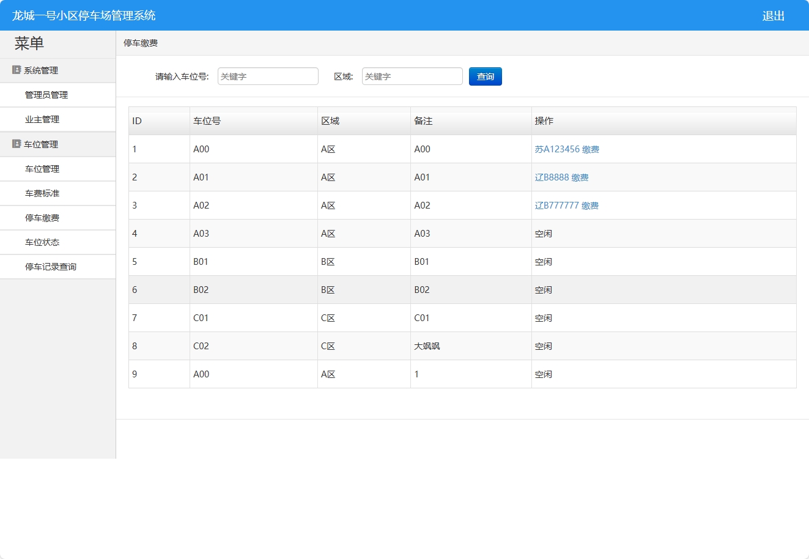The width and height of the screenshot is (809, 559).
Task: Pay fee for 苏A123456
Action: coord(567,149)
